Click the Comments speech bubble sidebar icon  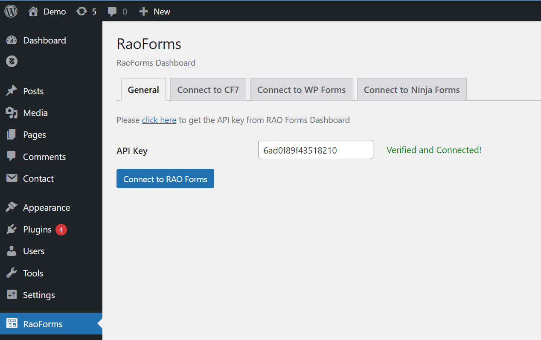(12, 157)
